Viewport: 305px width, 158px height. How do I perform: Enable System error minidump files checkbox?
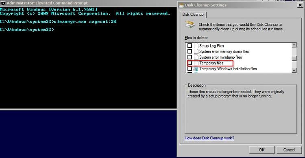pos(190,57)
